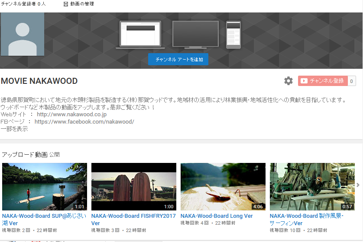Click the NAKA-Wood-Board 製作風景・サーフィンVer title link

(307, 220)
